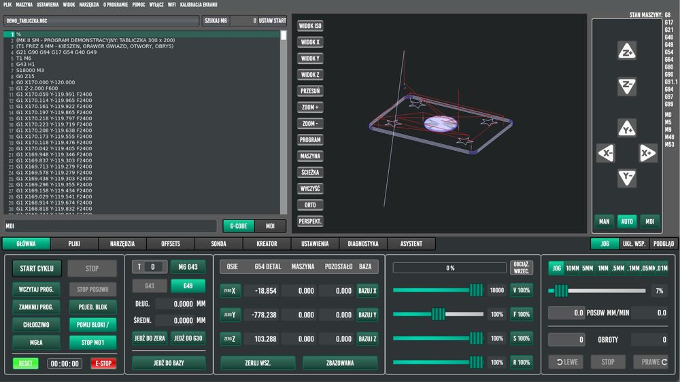
Task: Click JEDŹ DO BAZY button
Action: 169,362
